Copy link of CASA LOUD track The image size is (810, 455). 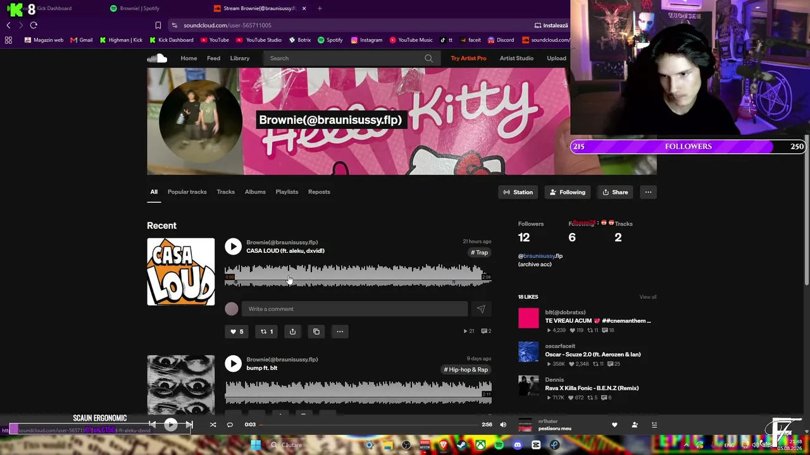pyautogui.click(x=316, y=331)
